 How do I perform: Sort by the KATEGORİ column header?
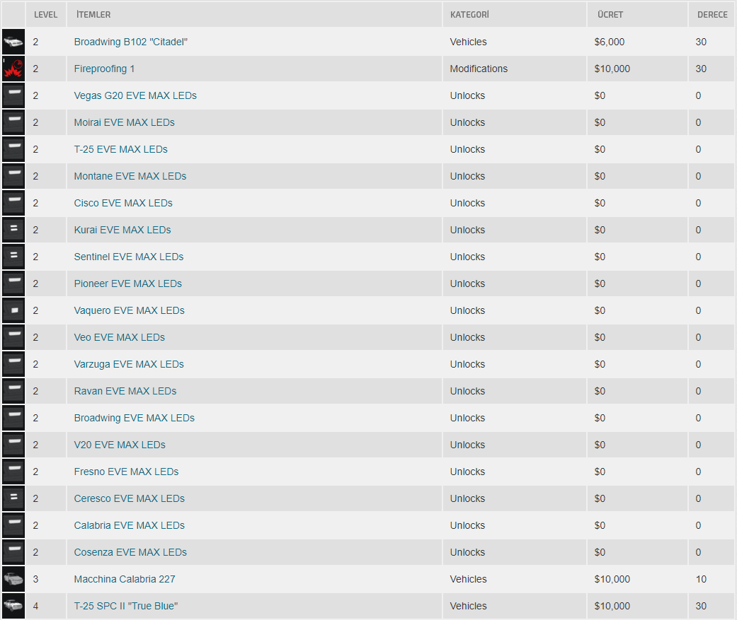[469, 15]
